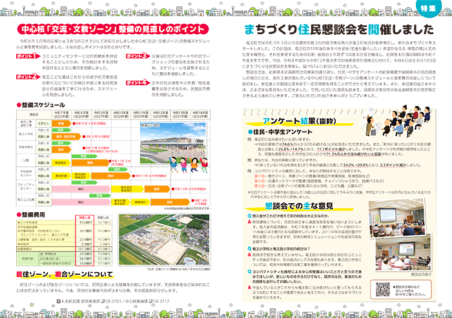Viewport: 452px width, 318px height.
Task: Click the ポイント3 red label
Action: click(138, 55)
